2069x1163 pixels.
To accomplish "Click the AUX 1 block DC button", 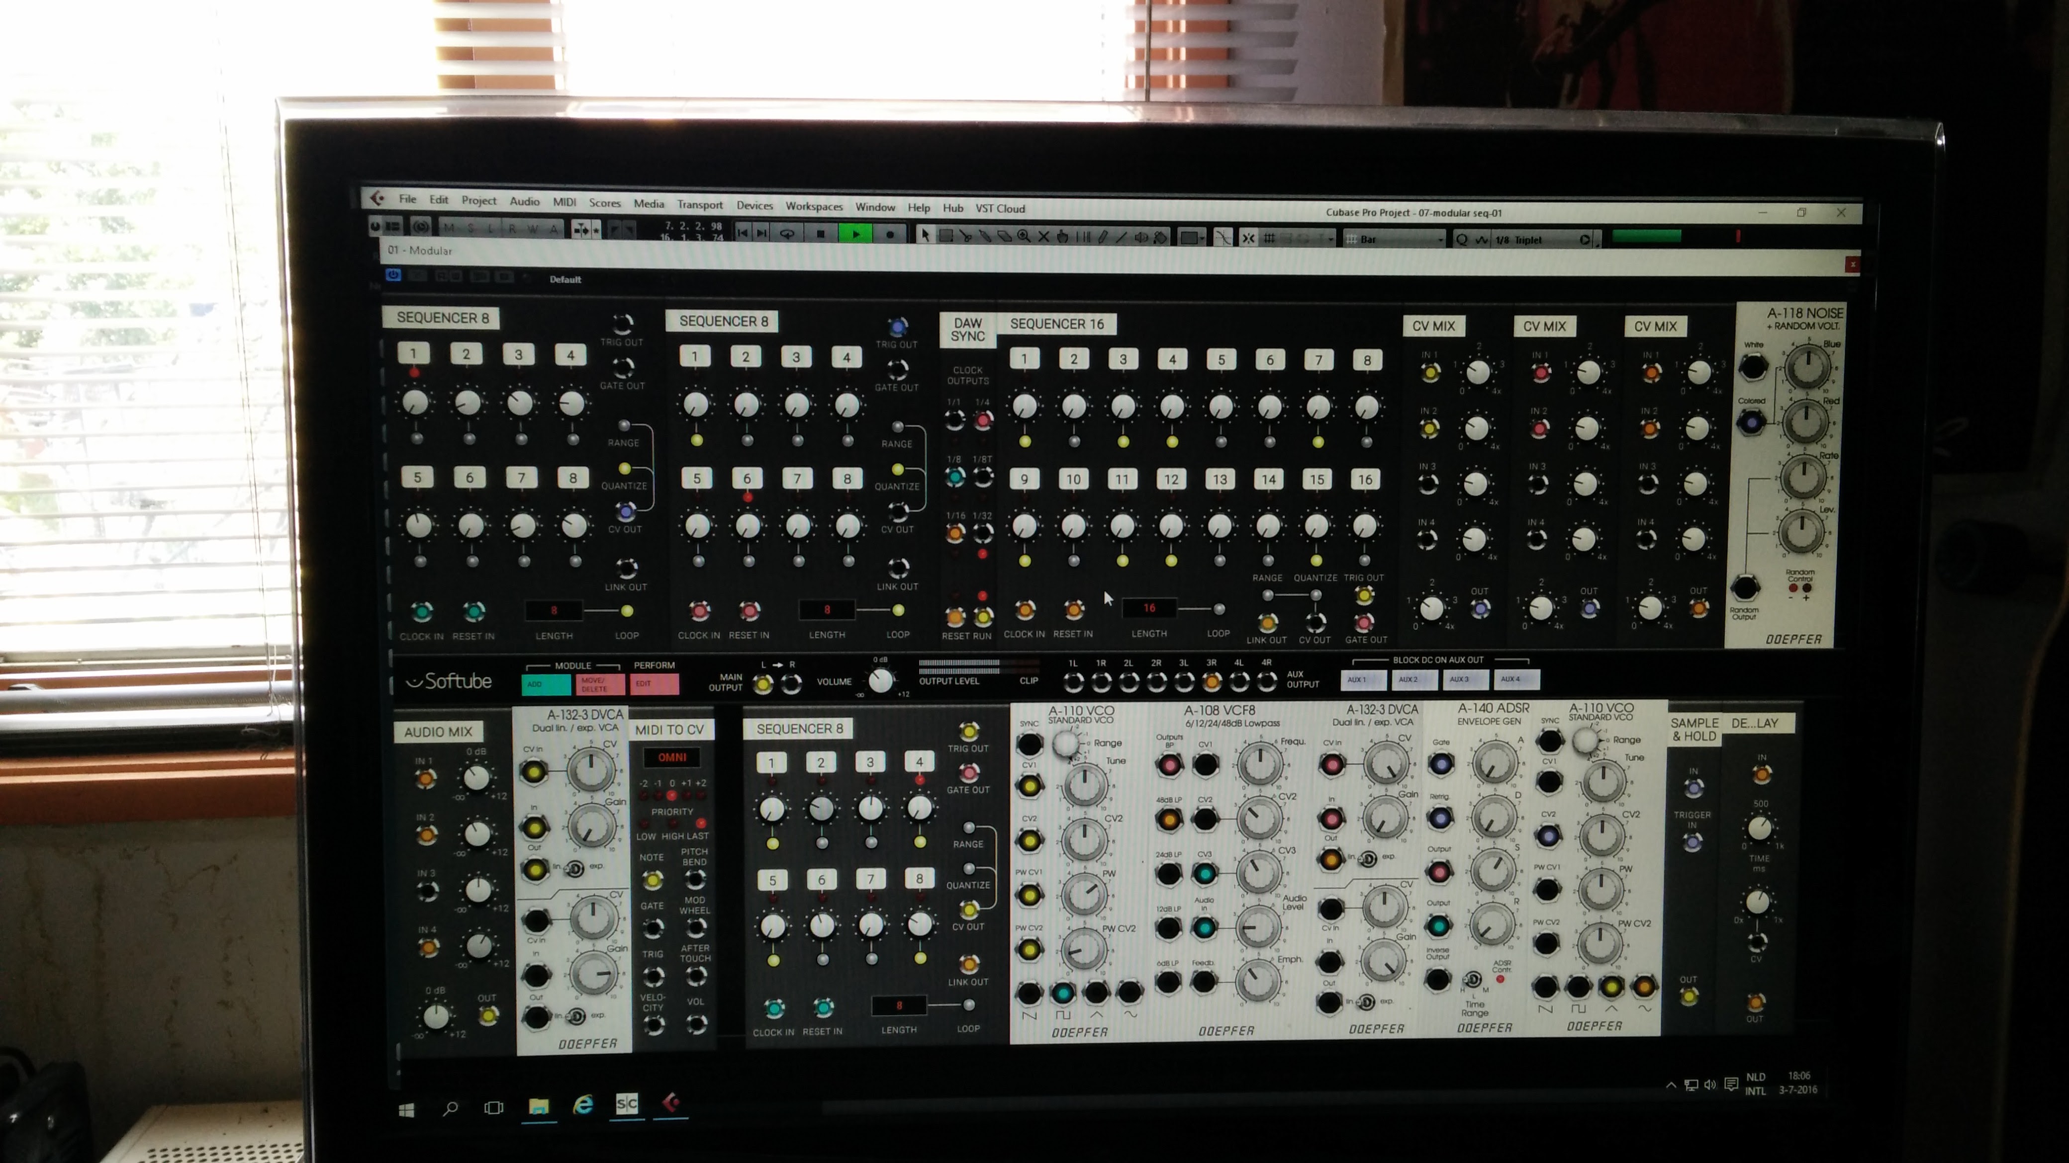I will 1363,680.
